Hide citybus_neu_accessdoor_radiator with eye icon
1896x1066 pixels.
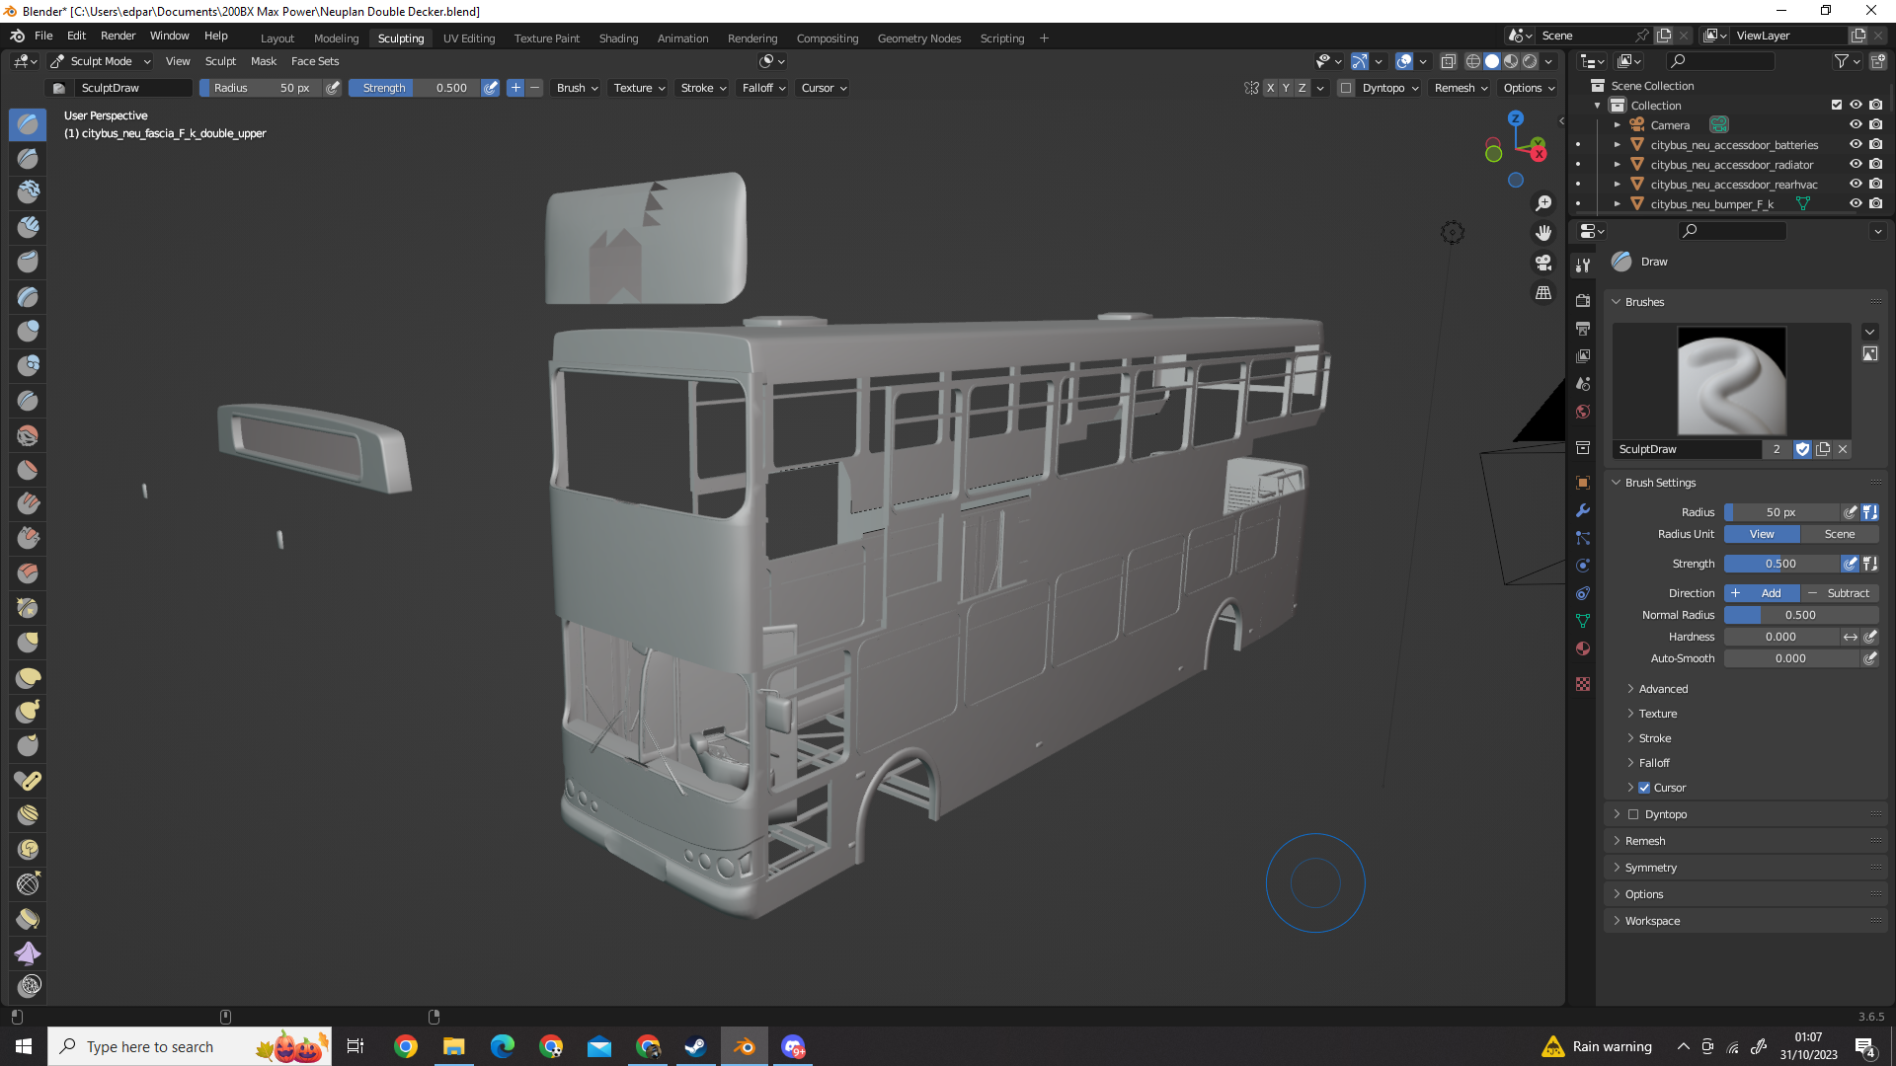[x=1856, y=165]
